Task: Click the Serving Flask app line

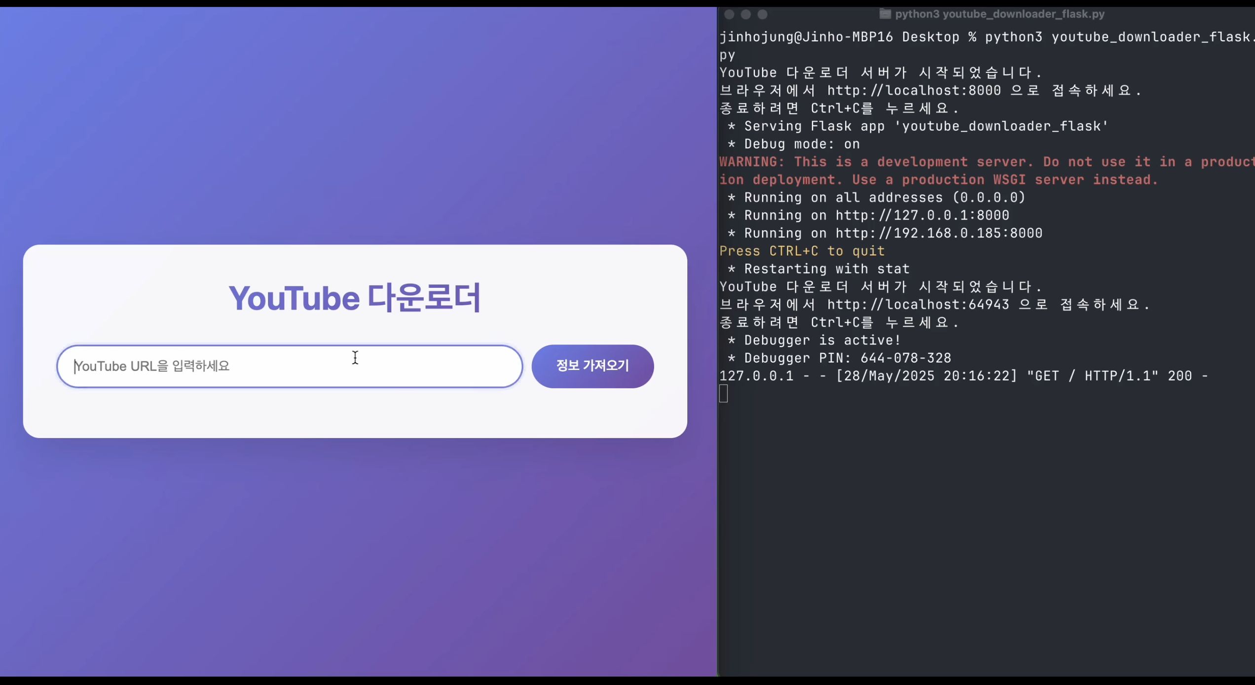Action: point(918,127)
